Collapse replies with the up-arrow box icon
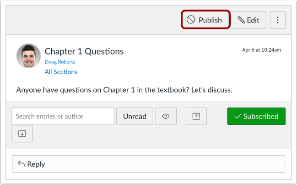The height and width of the screenshot is (185, 297). pos(196,116)
